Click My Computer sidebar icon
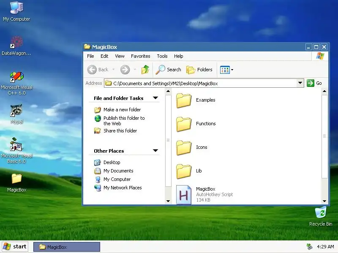 click(98, 180)
